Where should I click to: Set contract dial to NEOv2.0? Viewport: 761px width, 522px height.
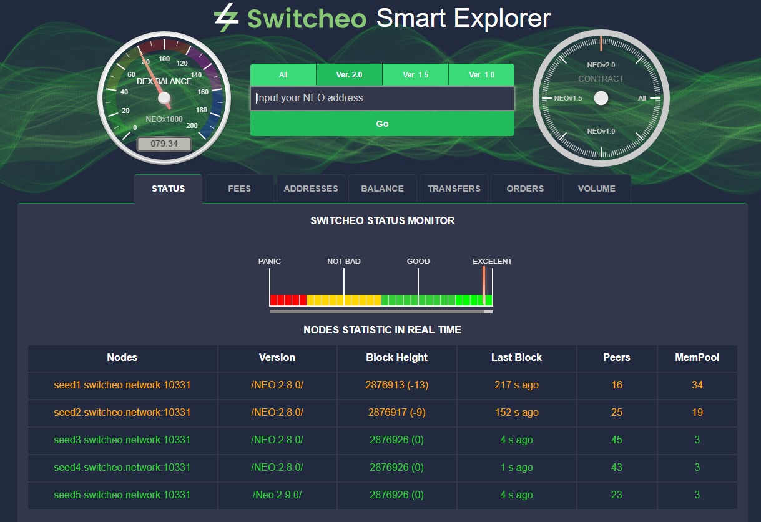coord(601,65)
